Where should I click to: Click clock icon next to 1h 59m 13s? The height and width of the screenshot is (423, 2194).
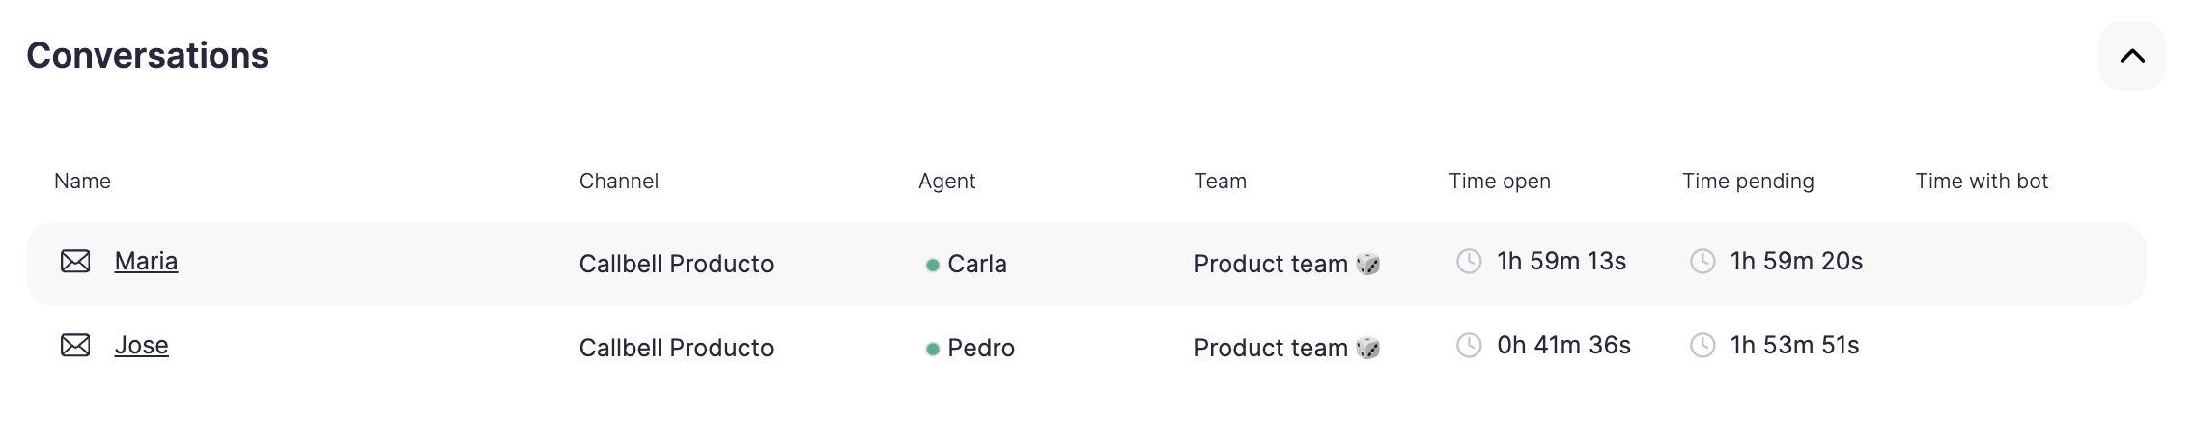point(1469,261)
